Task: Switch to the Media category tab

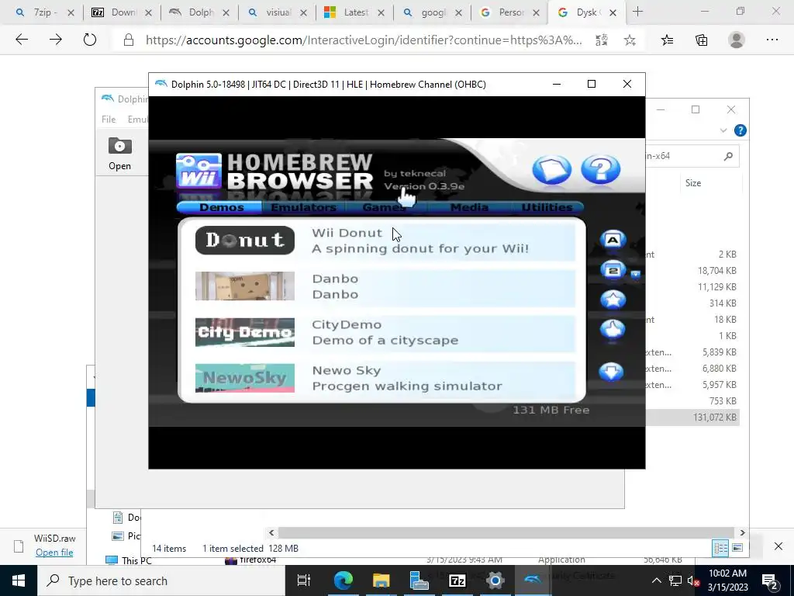Action: click(469, 207)
